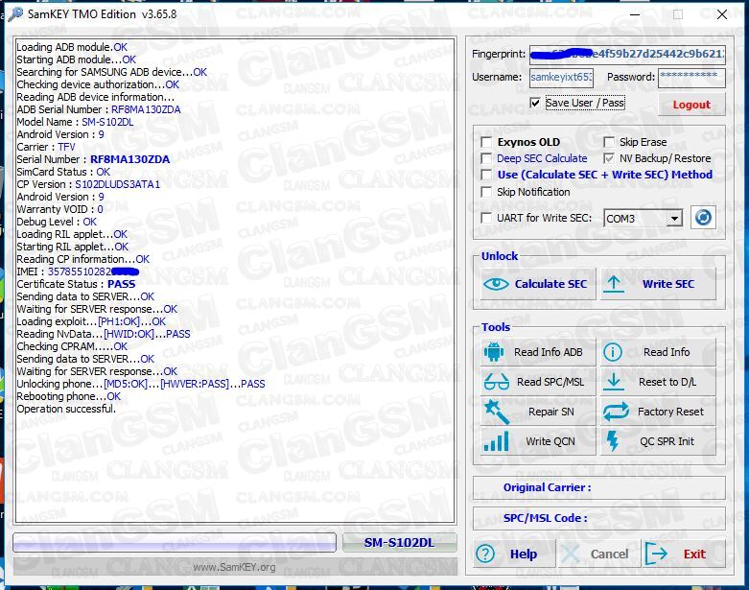Open the www.SamKEY.org link

234,568
